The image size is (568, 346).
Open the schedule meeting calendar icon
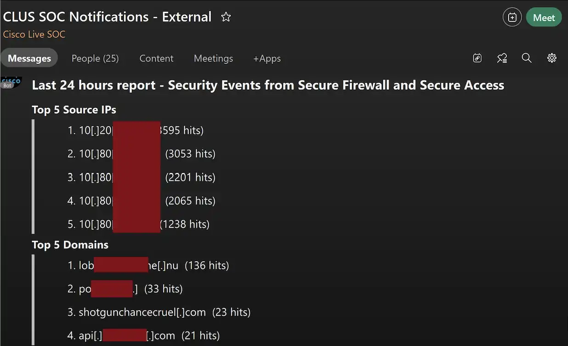[x=512, y=17]
